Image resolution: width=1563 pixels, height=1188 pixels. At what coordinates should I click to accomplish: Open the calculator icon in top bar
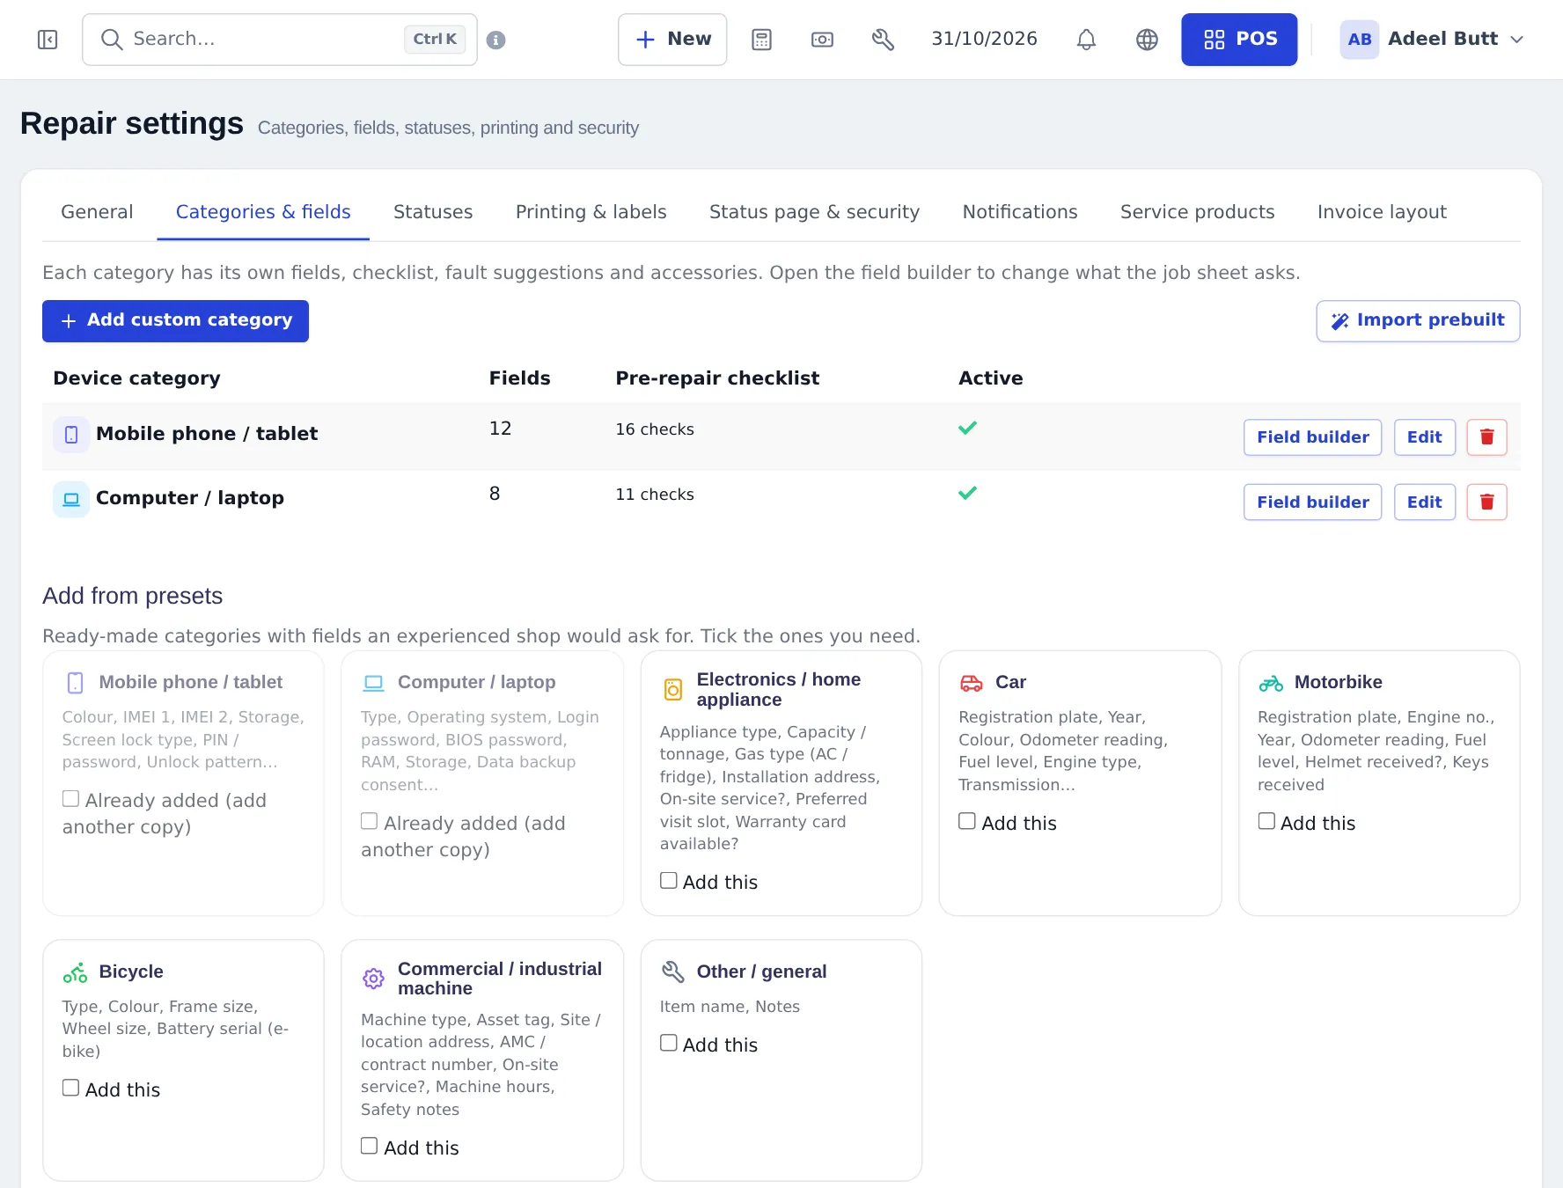762,40
